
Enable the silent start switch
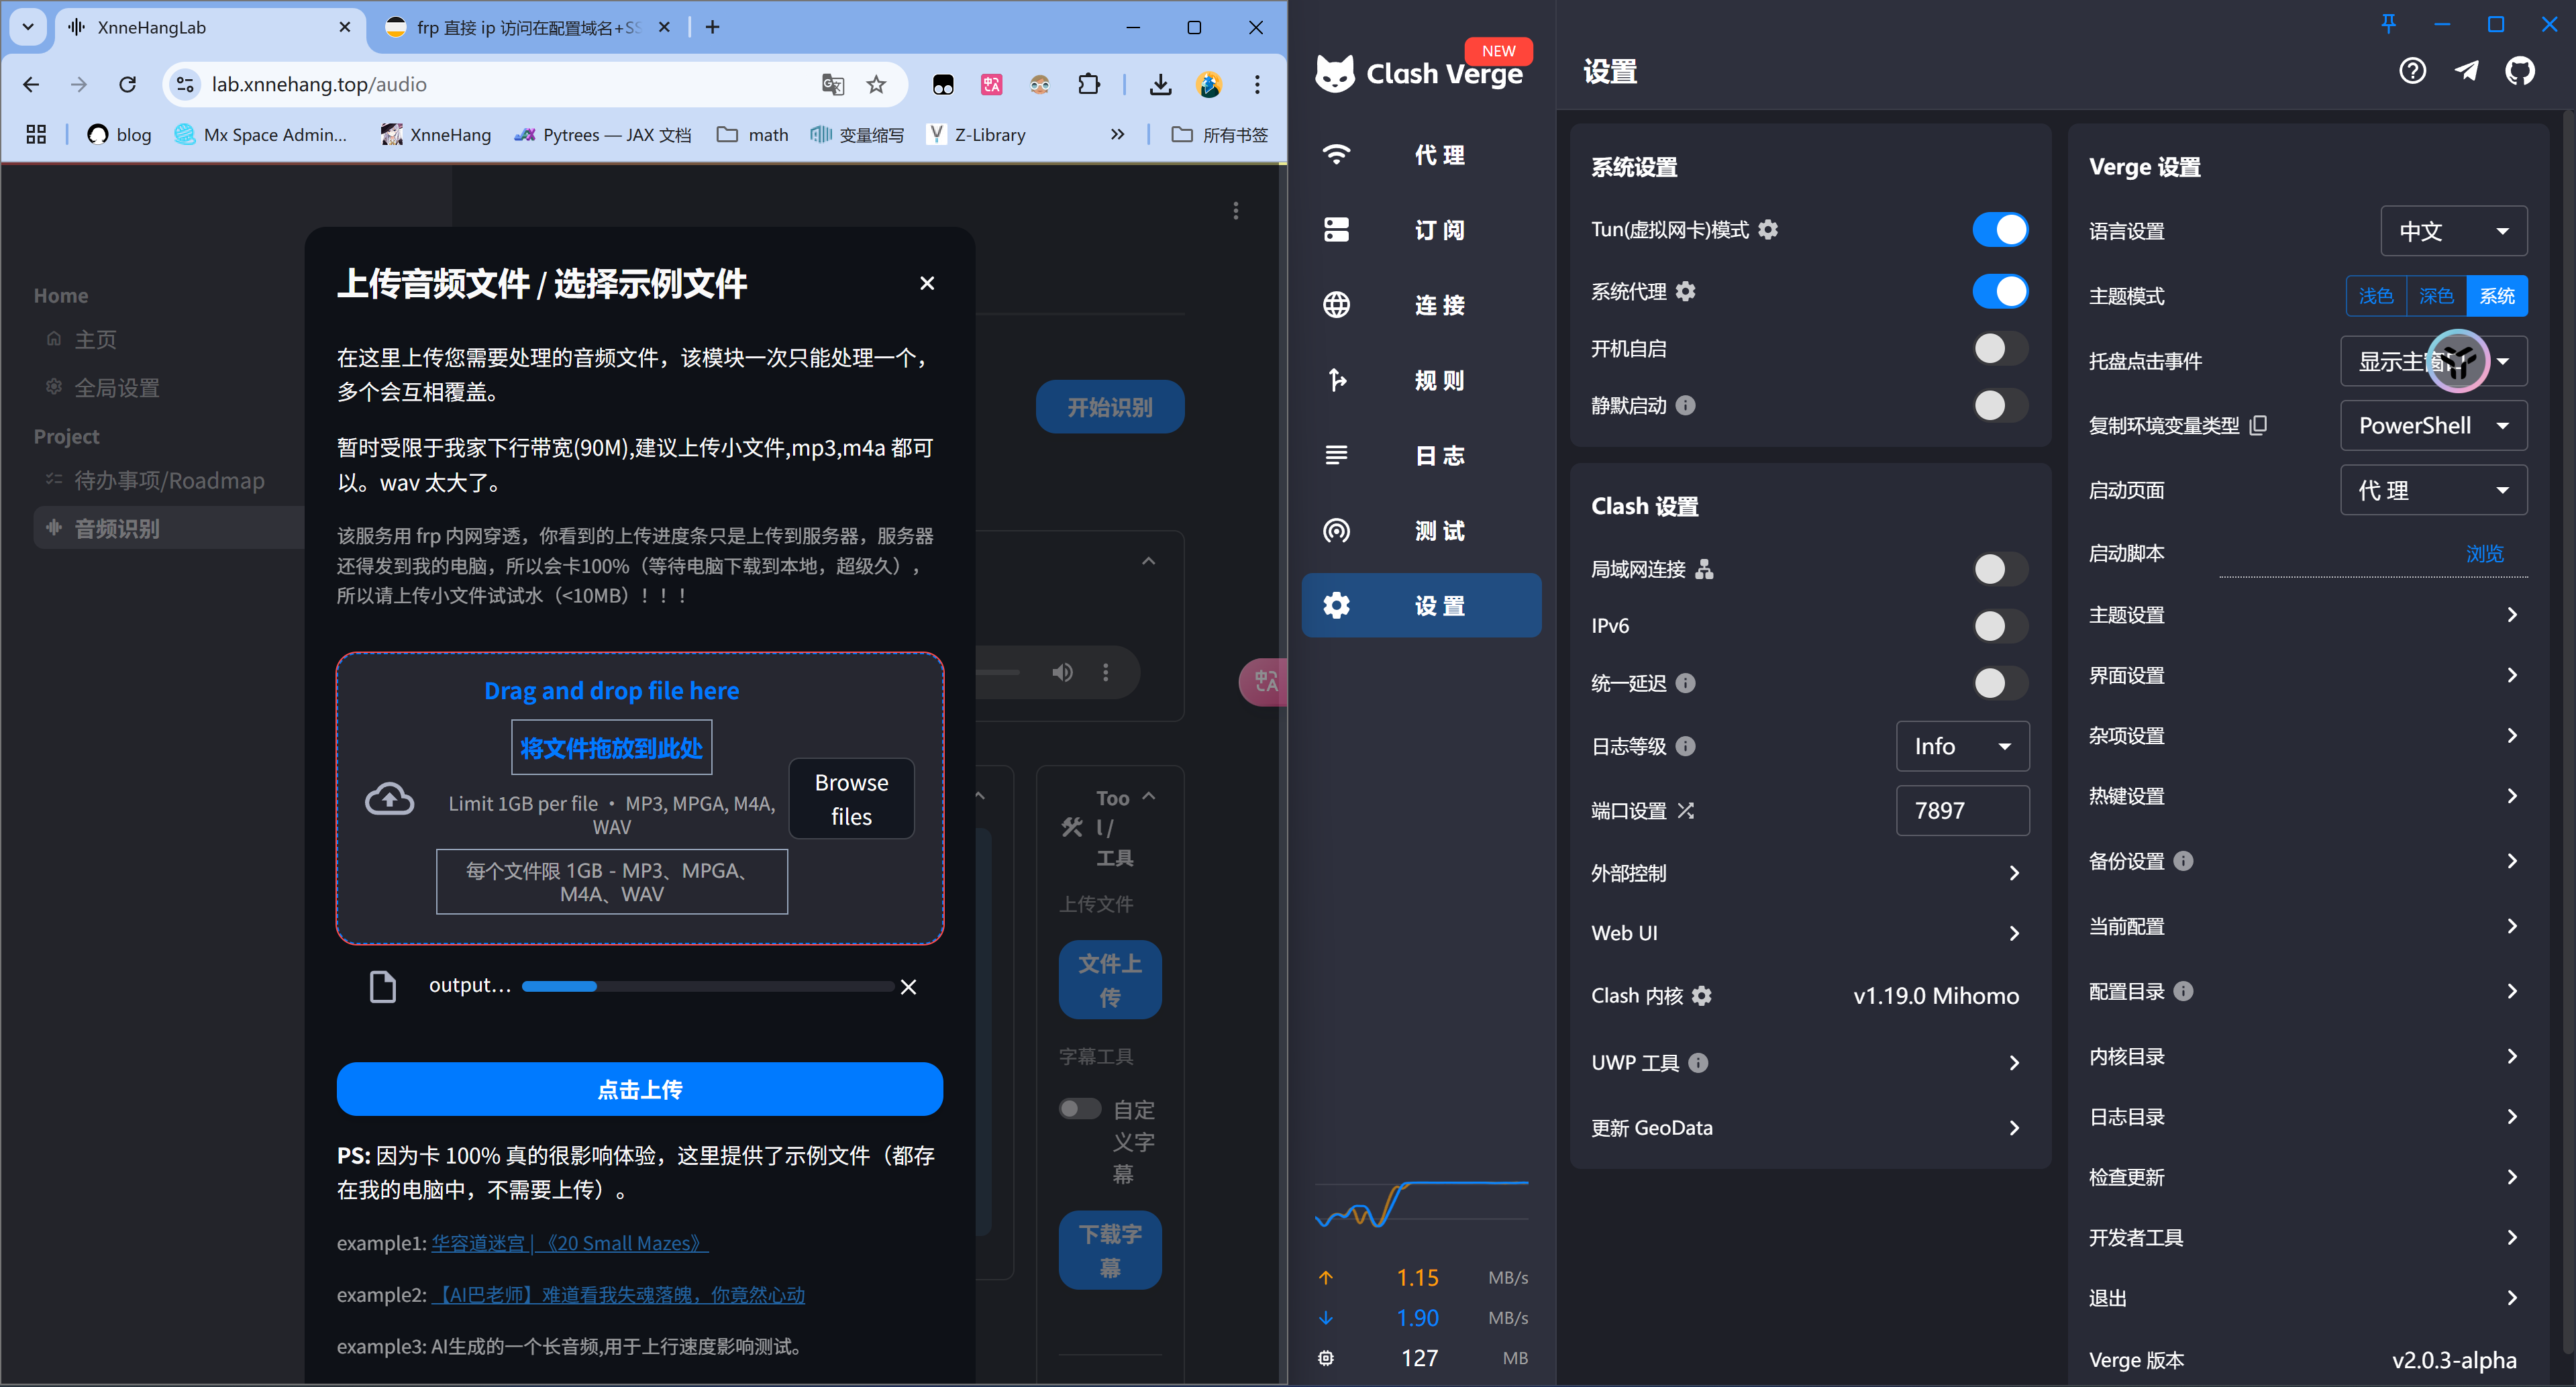tap(2000, 405)
